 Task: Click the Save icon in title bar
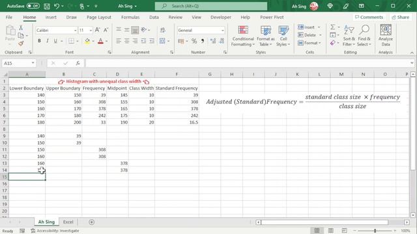pyautogui.click(x=47, y=6)
